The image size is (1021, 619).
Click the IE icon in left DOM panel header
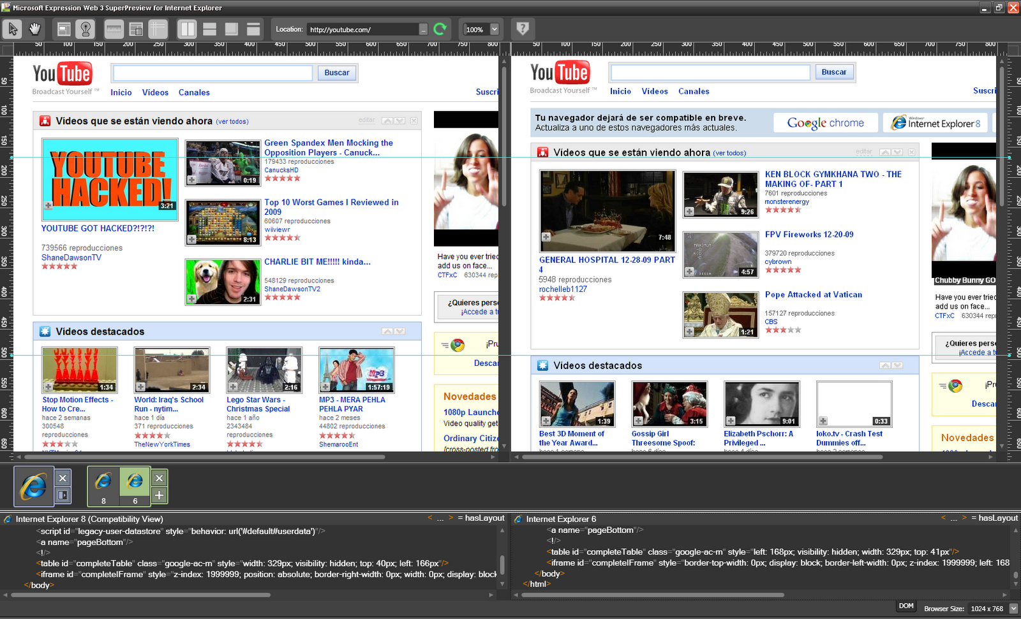coord(8,519)
